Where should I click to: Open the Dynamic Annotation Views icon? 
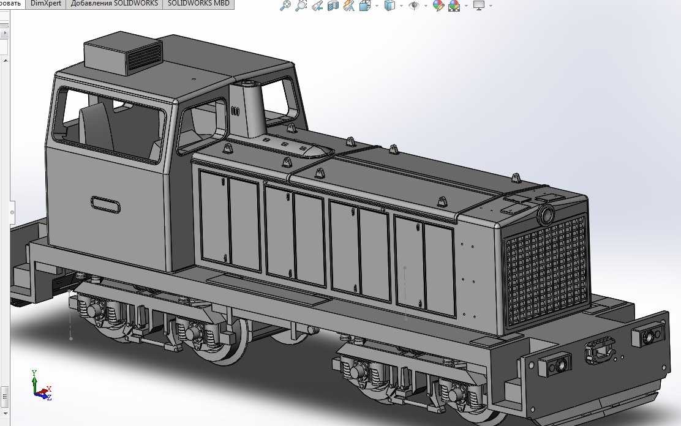pos(349,6)
